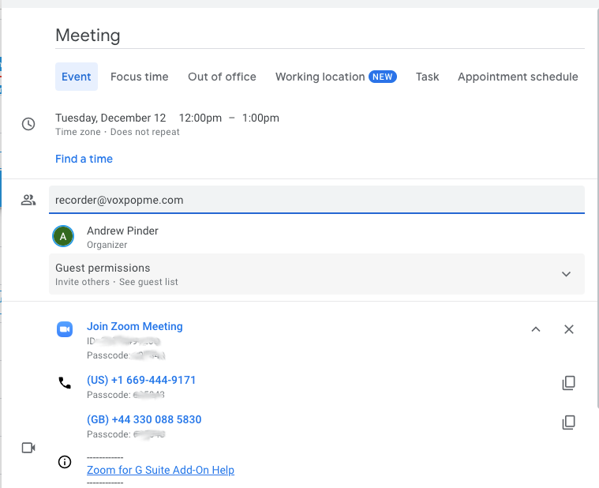599x488 pixels.
Task: Click Time zone text
Action: point(78,132)
